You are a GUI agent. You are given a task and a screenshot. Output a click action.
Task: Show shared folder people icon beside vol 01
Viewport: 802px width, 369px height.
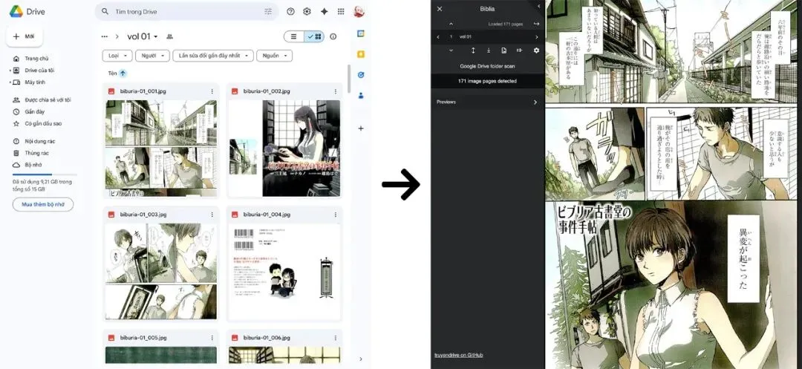point(170,36)
